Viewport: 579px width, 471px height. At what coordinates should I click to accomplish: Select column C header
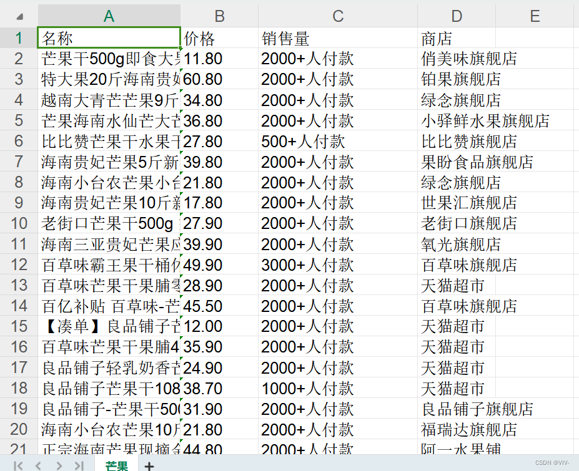pyautogui.click(x=338, y=16)
